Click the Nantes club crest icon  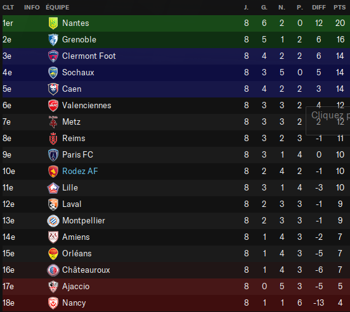(53, 23)
